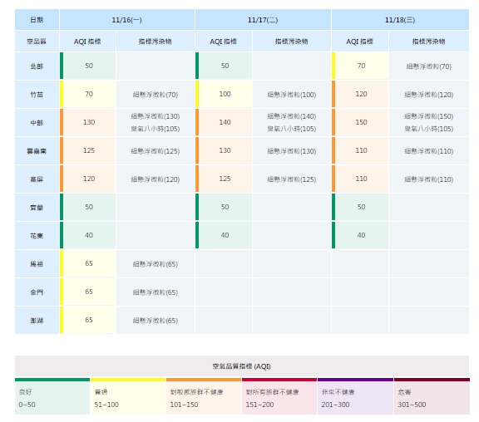The image size is (479, 422).
Task: Select the 11/16(一) date header
Action: [126, 20]
